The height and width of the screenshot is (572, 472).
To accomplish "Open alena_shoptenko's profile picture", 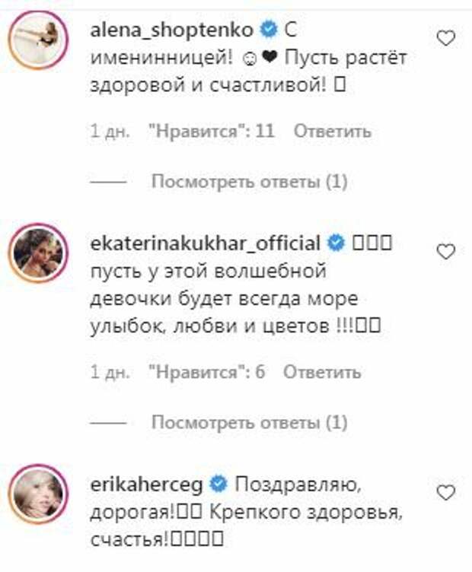I will point(38,40).
